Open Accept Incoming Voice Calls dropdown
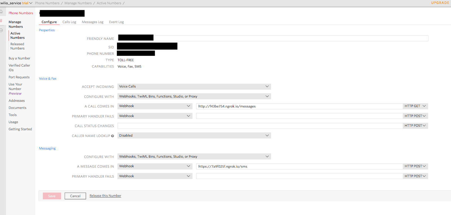 click(x=194, y=87)
